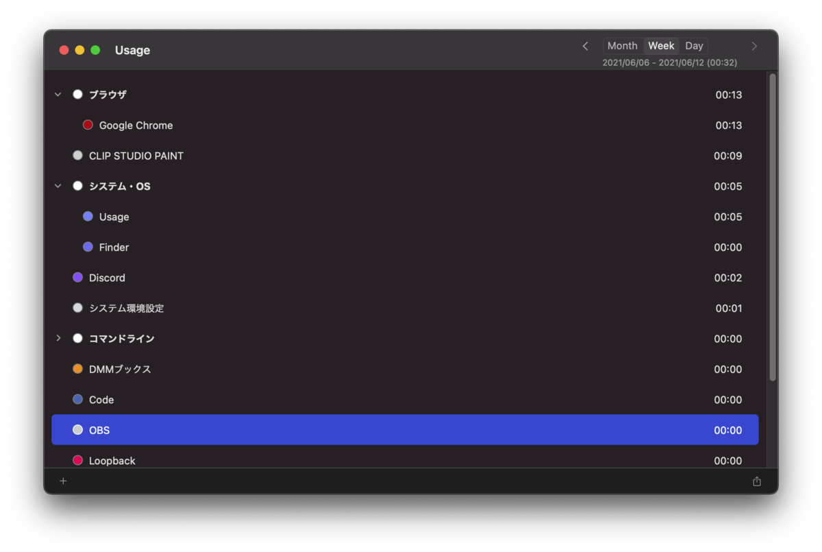Select the DMMブックス row

coord(405,369)
